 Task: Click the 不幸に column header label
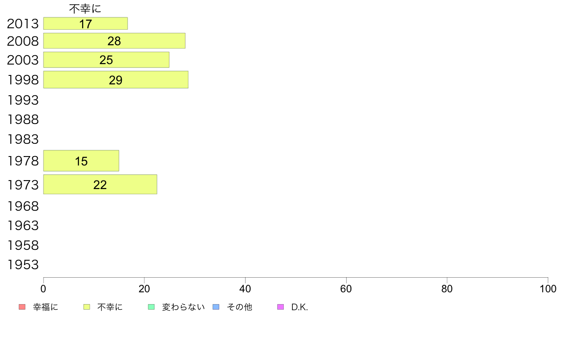click(85, 8)
